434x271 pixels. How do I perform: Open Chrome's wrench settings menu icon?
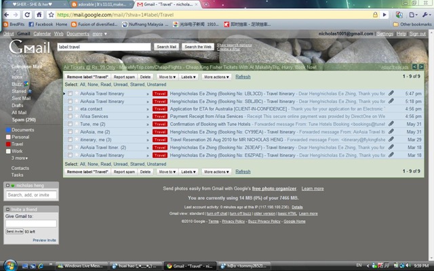(x=425, y=15)
